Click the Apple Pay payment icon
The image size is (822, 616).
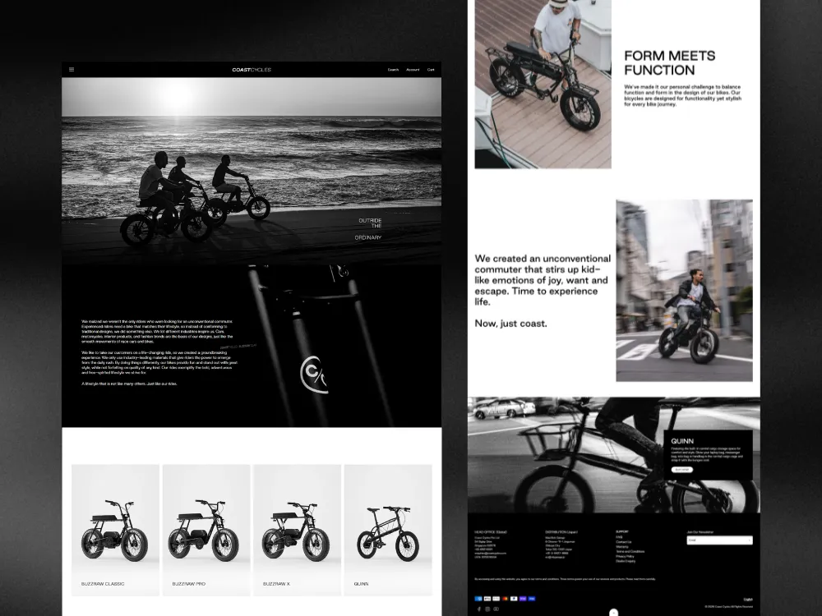pyautogui.click(x=487, y=599)
